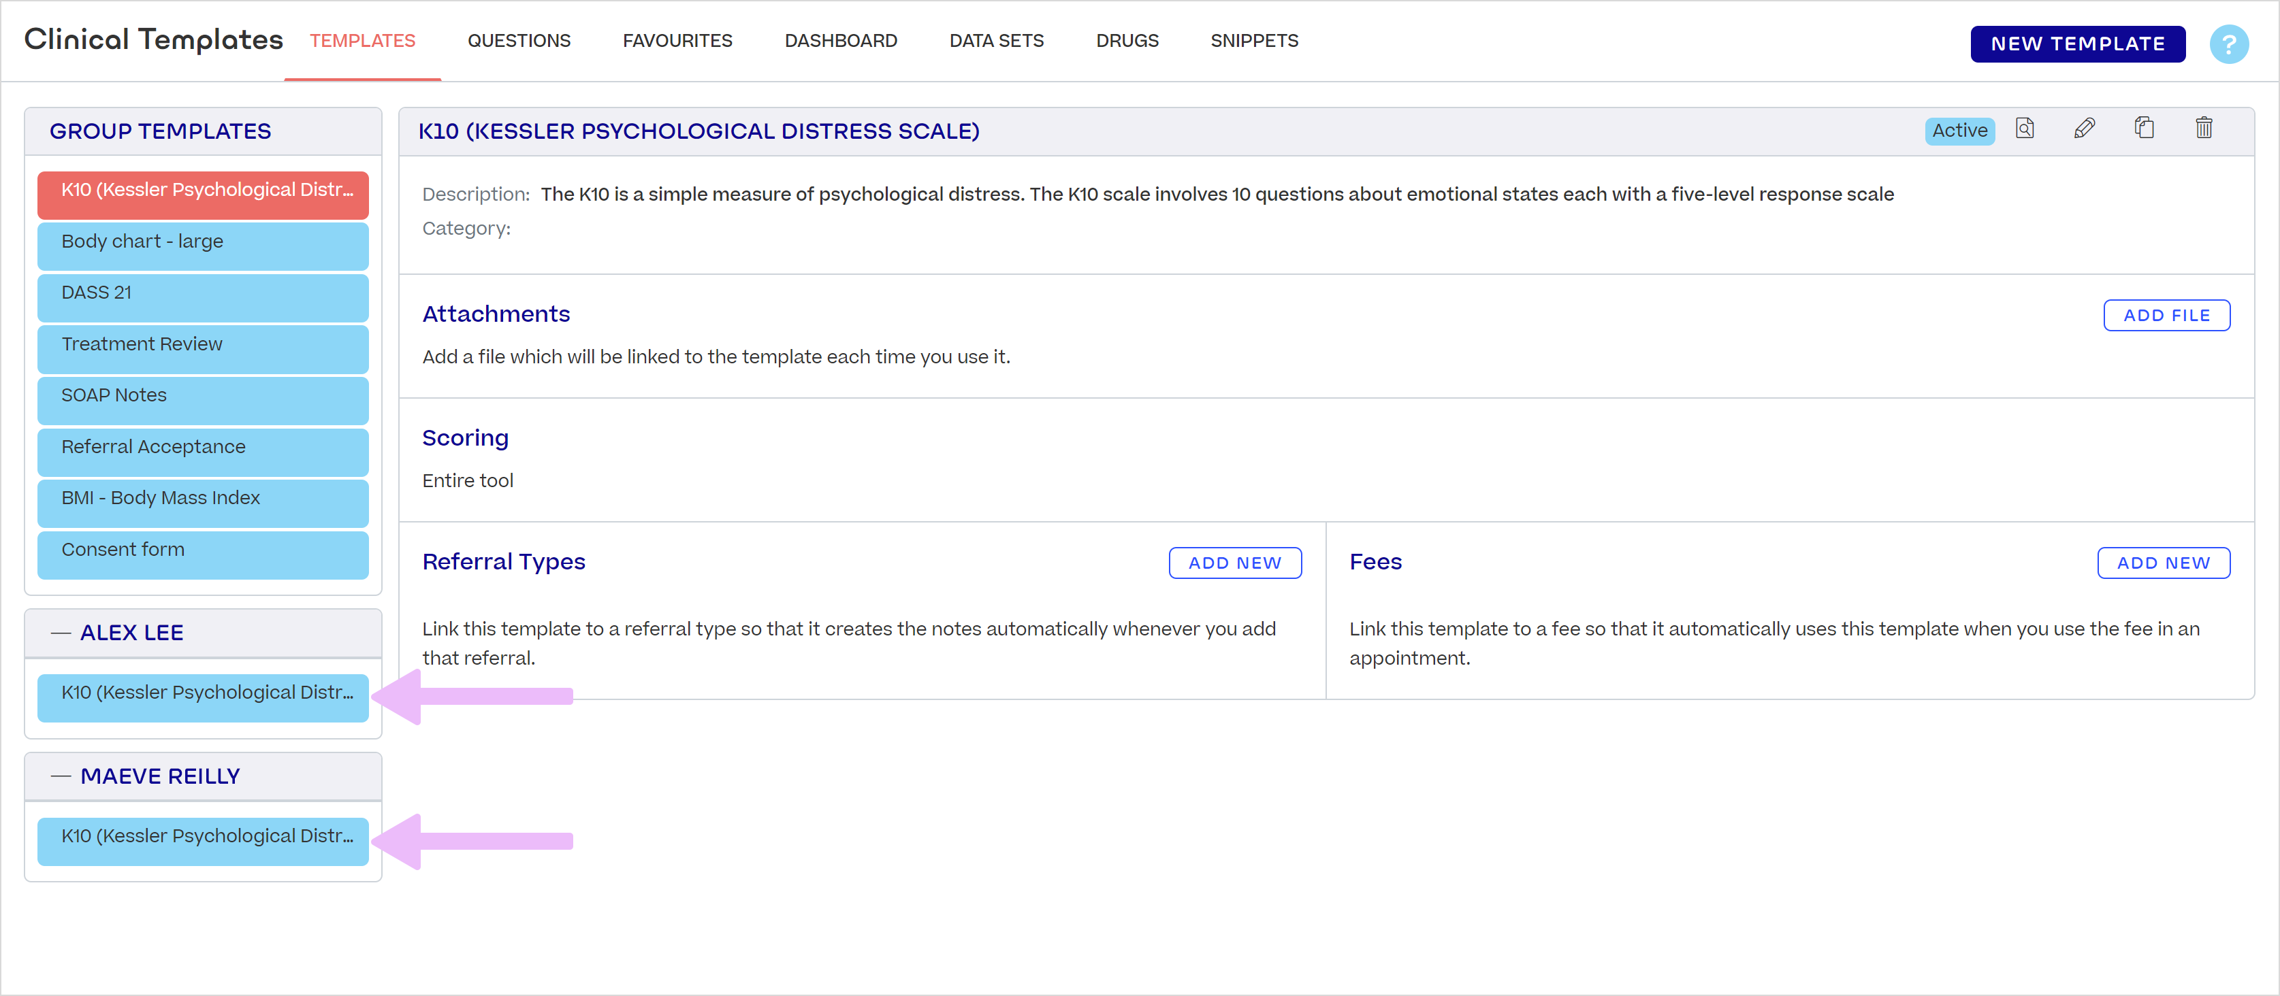Open the Drugs tab

[1127, 41]
